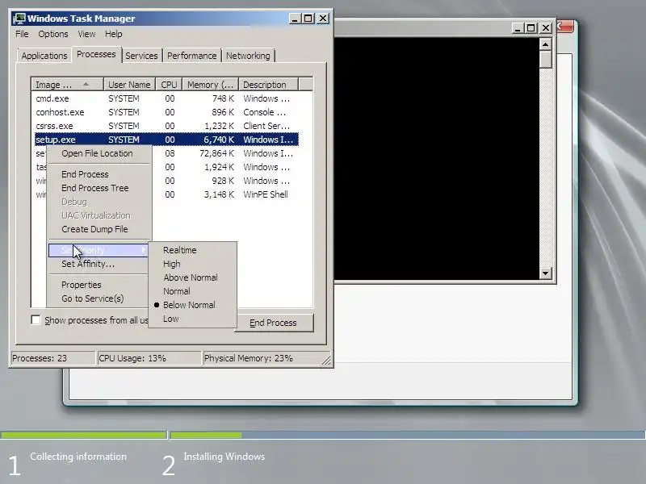Choose Open File Location in context menu
This screenshot has width=646, height=484.
[97, 153]
